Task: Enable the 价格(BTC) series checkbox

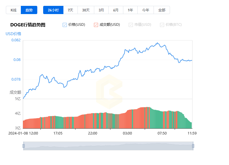Action: click(x=162, y=25)
